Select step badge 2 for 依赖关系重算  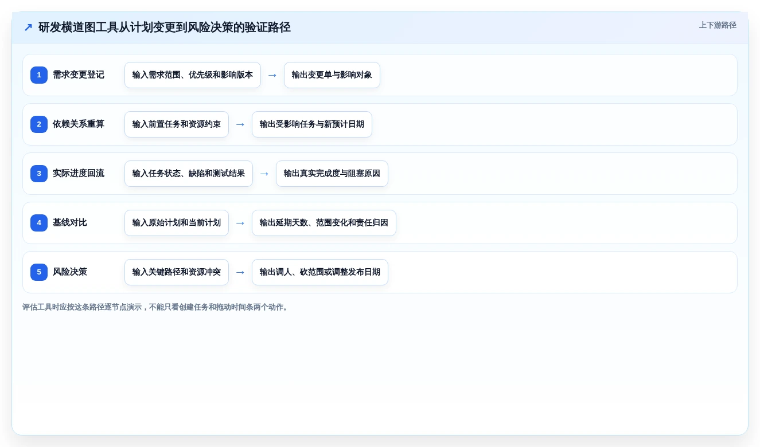[39, 124]
